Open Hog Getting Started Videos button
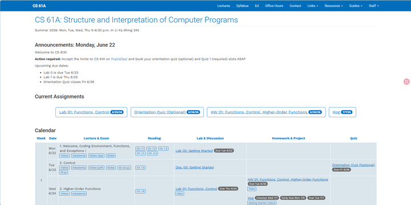Image resolution: width=411 pixels, height=205 pixels. pyautogui.click(x=261, y=203)
